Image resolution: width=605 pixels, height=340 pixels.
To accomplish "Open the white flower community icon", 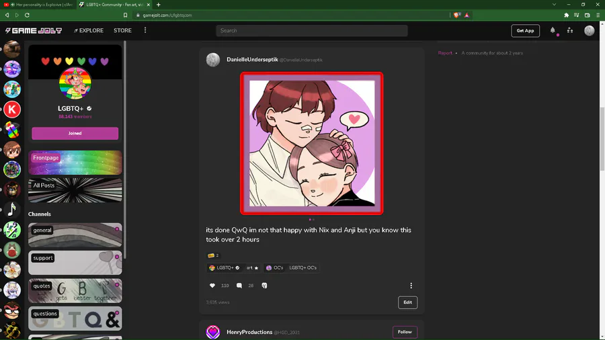I will 12,270.
